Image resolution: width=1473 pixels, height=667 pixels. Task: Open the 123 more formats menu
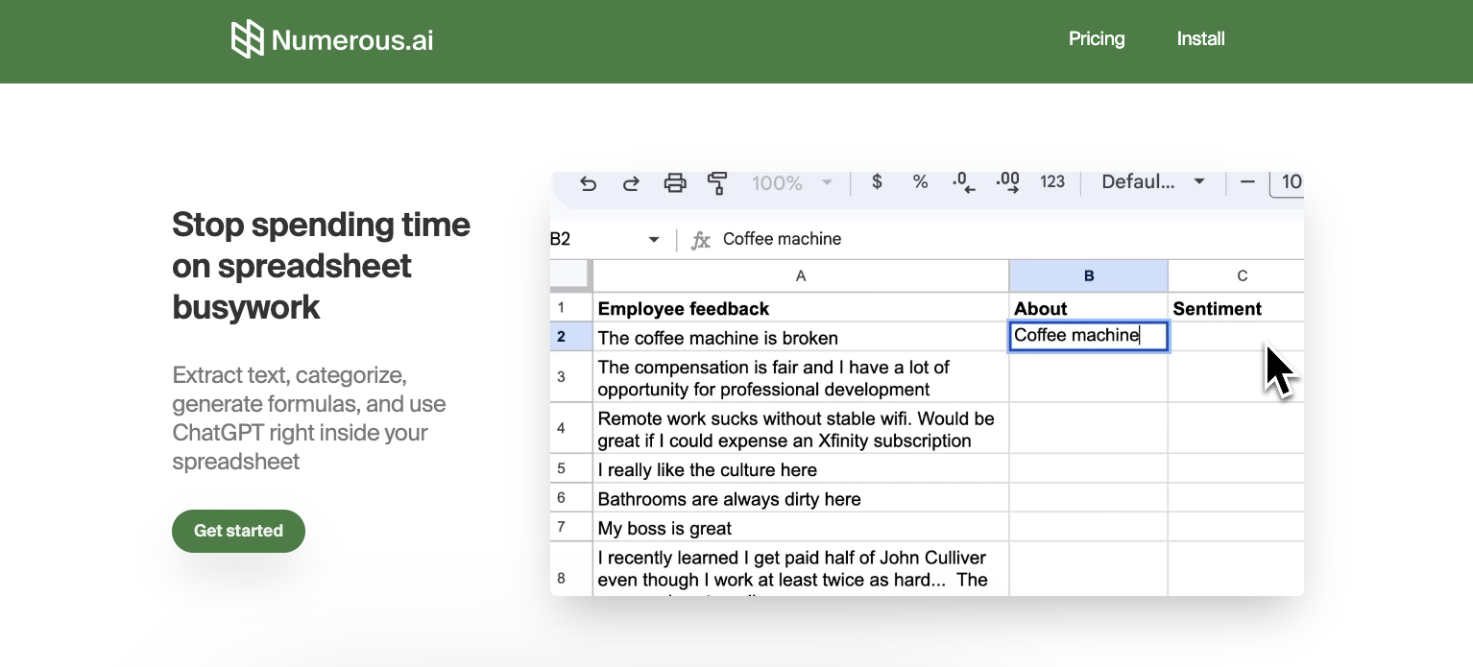[1052, 181]
